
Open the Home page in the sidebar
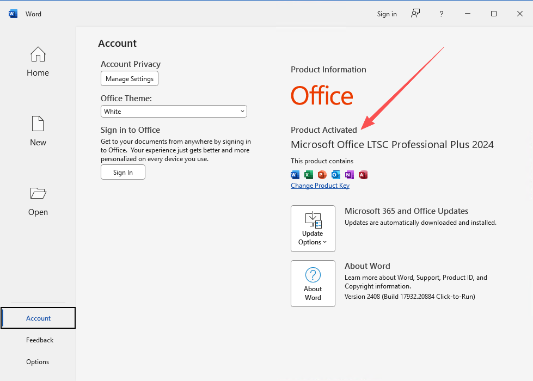pos(38,62)
